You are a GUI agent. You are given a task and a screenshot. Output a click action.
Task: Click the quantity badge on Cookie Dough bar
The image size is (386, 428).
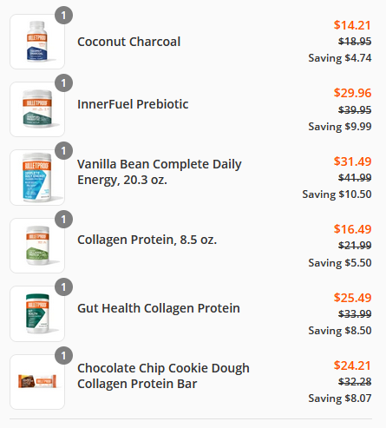pyautogui.click(x=63, y=355)
